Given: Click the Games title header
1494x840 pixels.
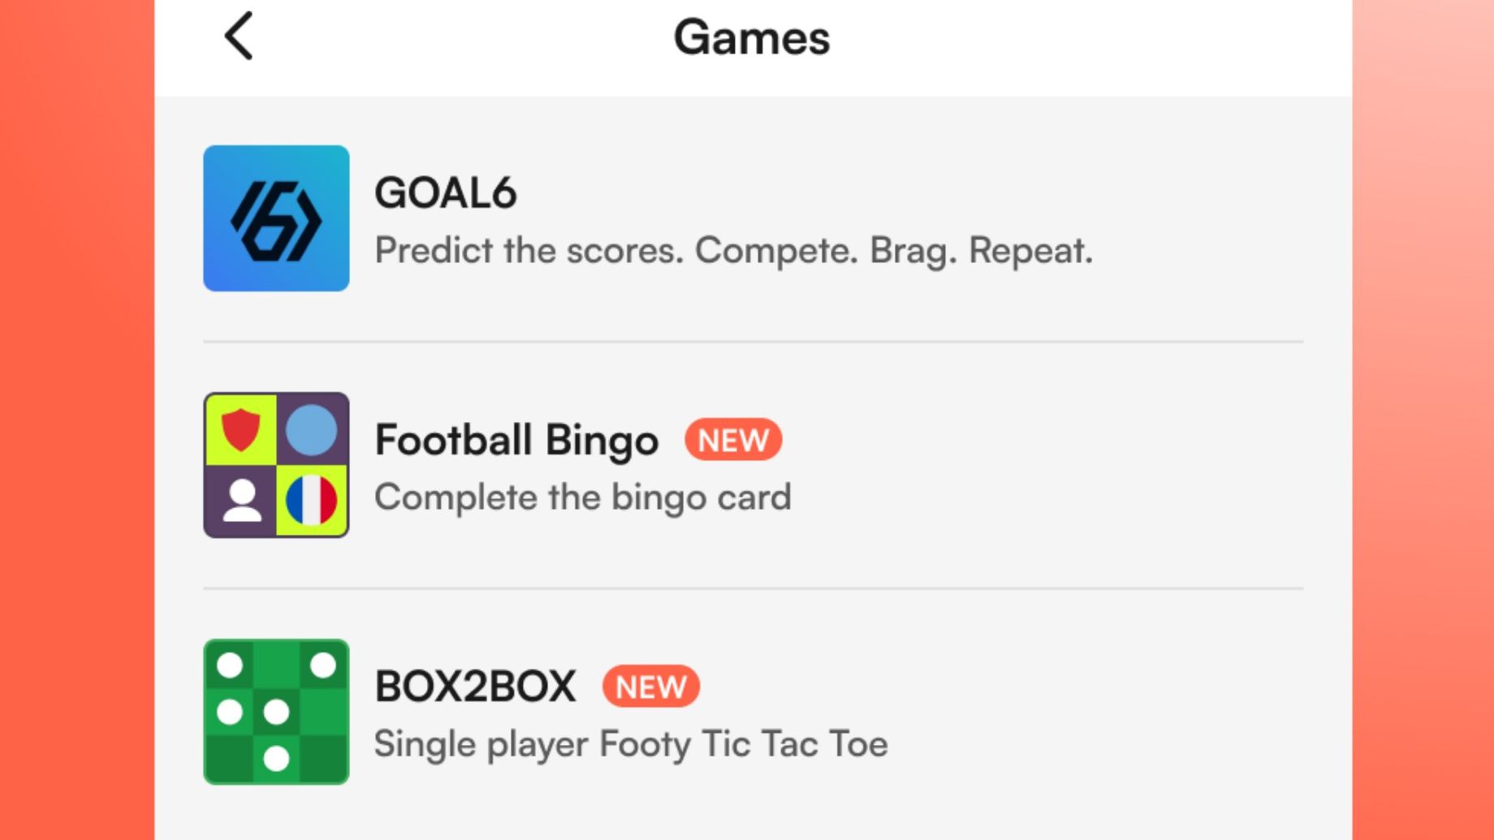Looking at the screenshot, I should [751, 38].
